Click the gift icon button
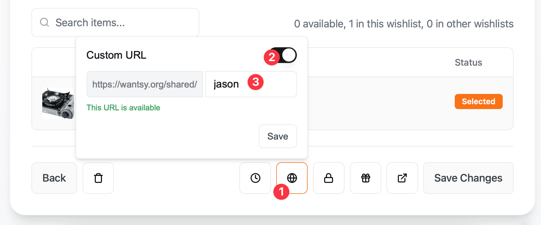The image size is (541, 225). (365, 178)
